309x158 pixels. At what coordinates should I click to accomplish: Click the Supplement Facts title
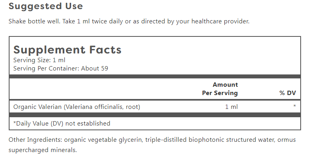[x=68, y=50]
